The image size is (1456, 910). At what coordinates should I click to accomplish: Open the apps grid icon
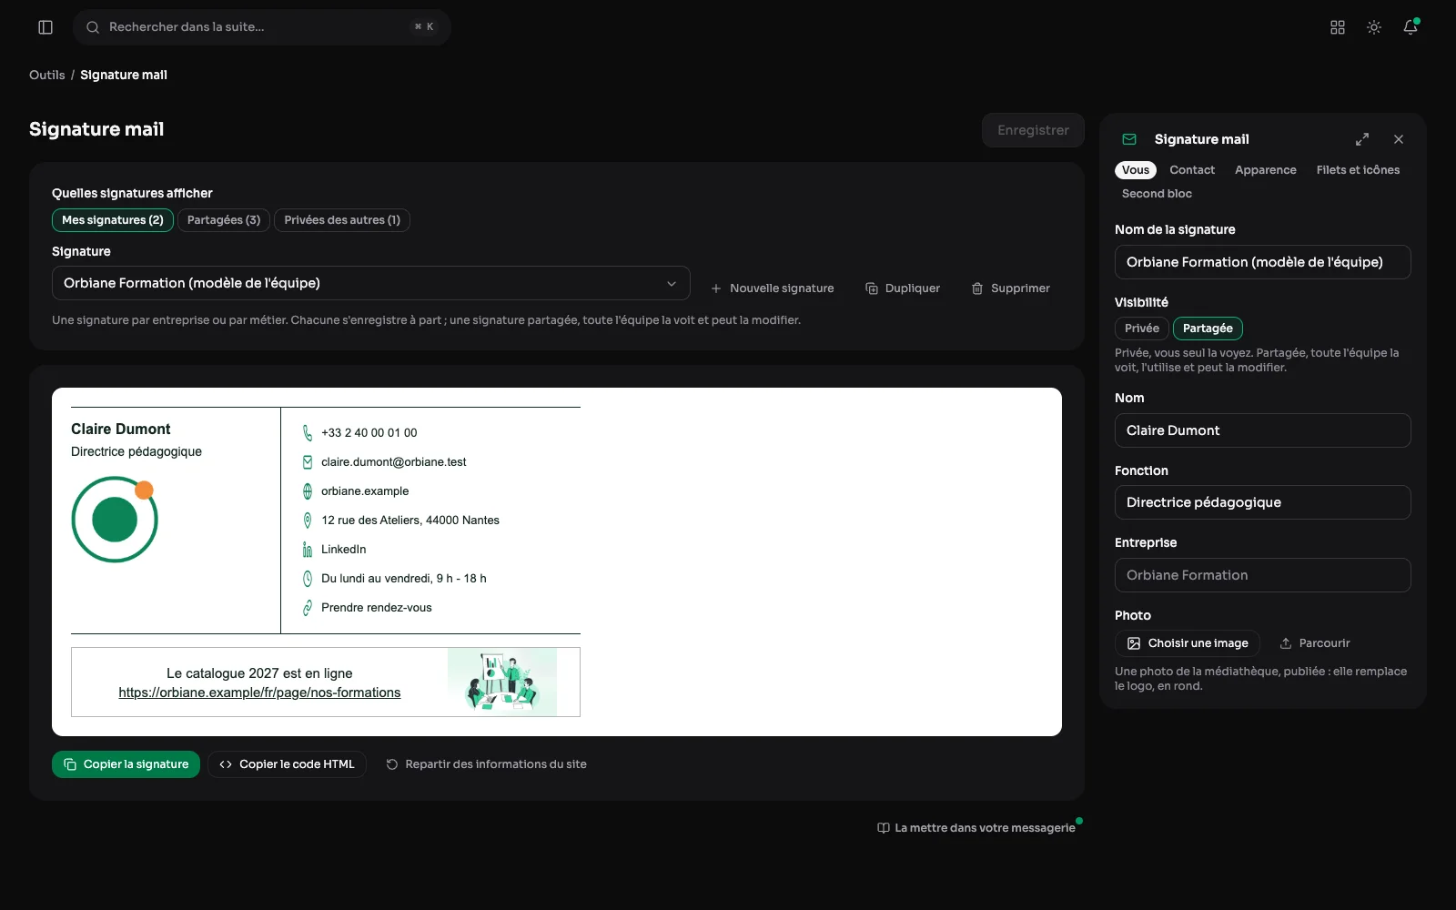click(1338, 27)
